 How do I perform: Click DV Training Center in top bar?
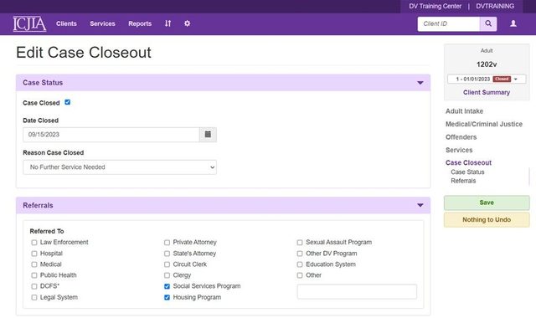(435, 6)
